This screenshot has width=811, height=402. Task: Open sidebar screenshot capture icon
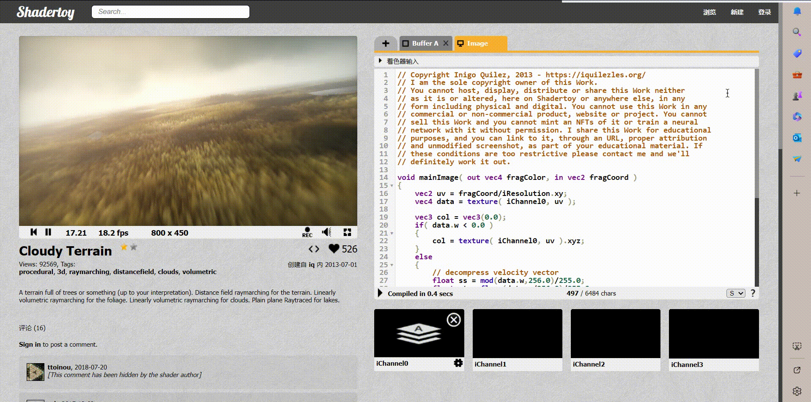coord(797,347)
